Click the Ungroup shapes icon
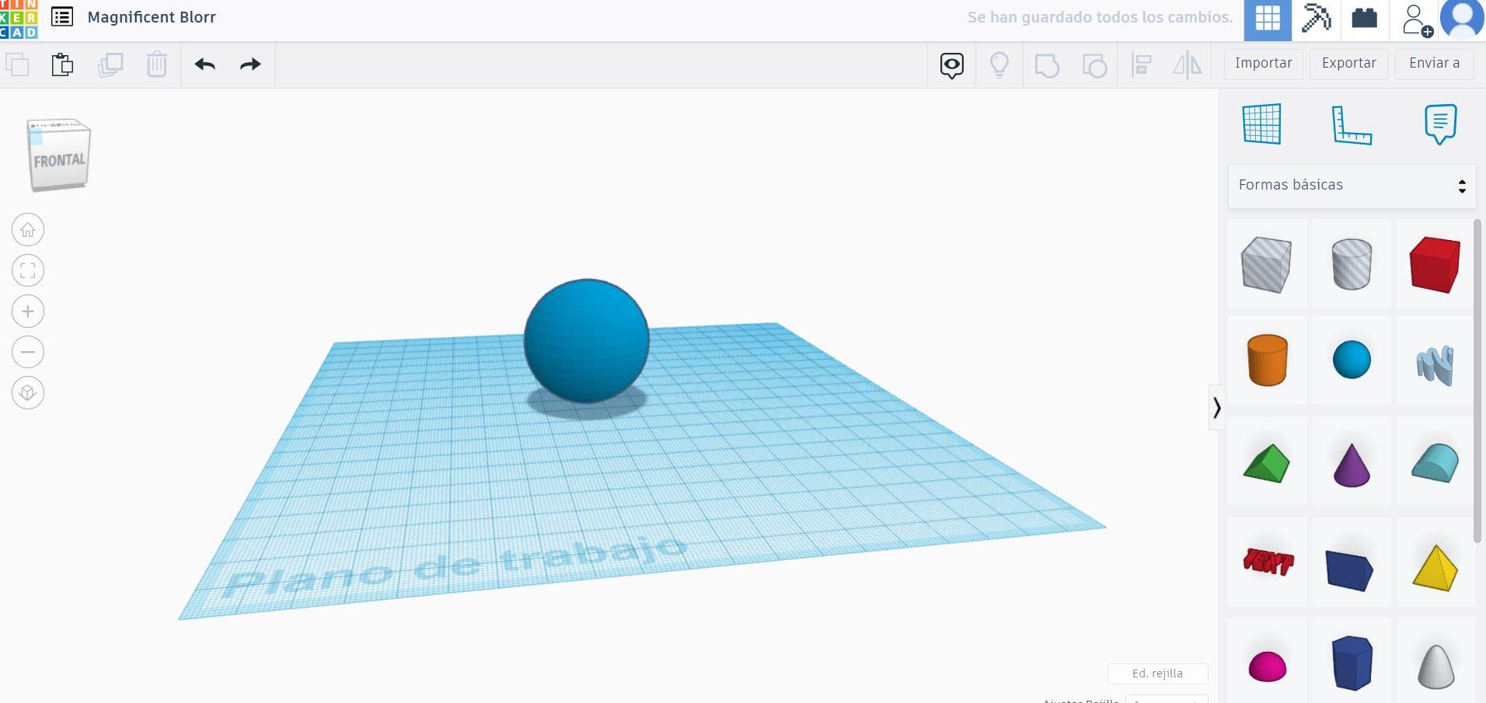Screen dimensions: 1486x703 (1094, 65)
